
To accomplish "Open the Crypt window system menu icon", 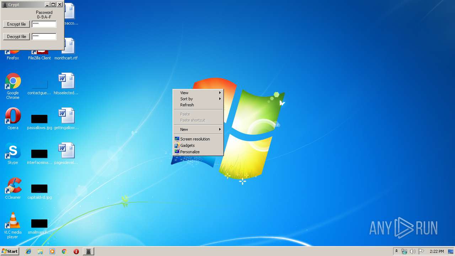I will (5, 5).
